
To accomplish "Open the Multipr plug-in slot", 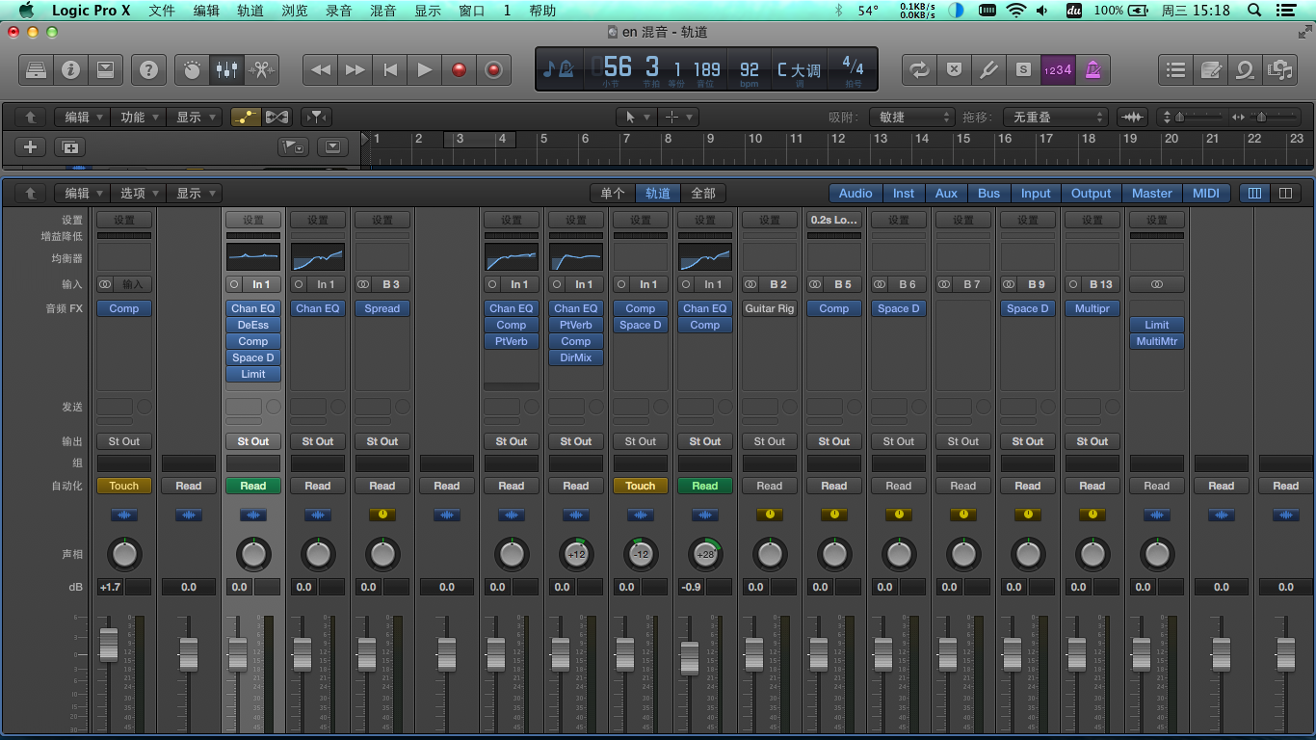I will tap(1092, 308).
